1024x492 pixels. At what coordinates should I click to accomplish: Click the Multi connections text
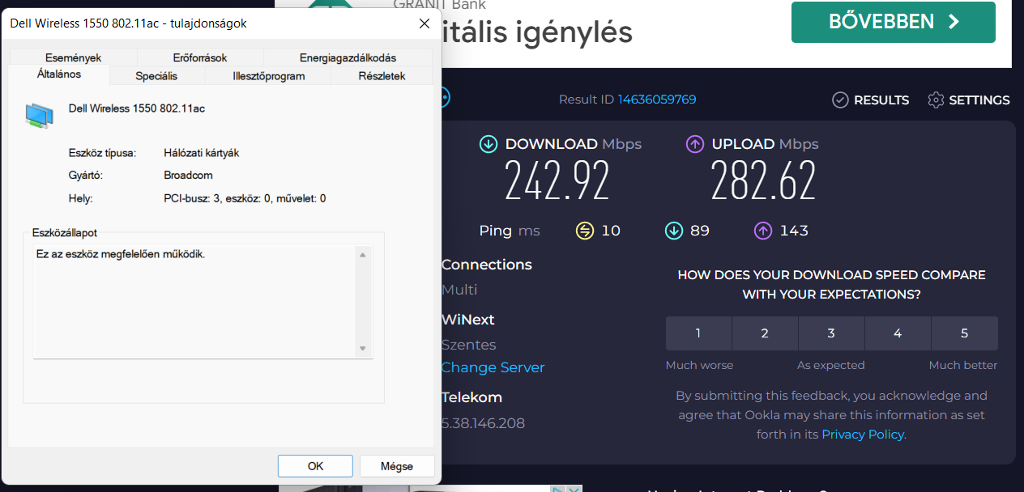(x=459, y=290)
